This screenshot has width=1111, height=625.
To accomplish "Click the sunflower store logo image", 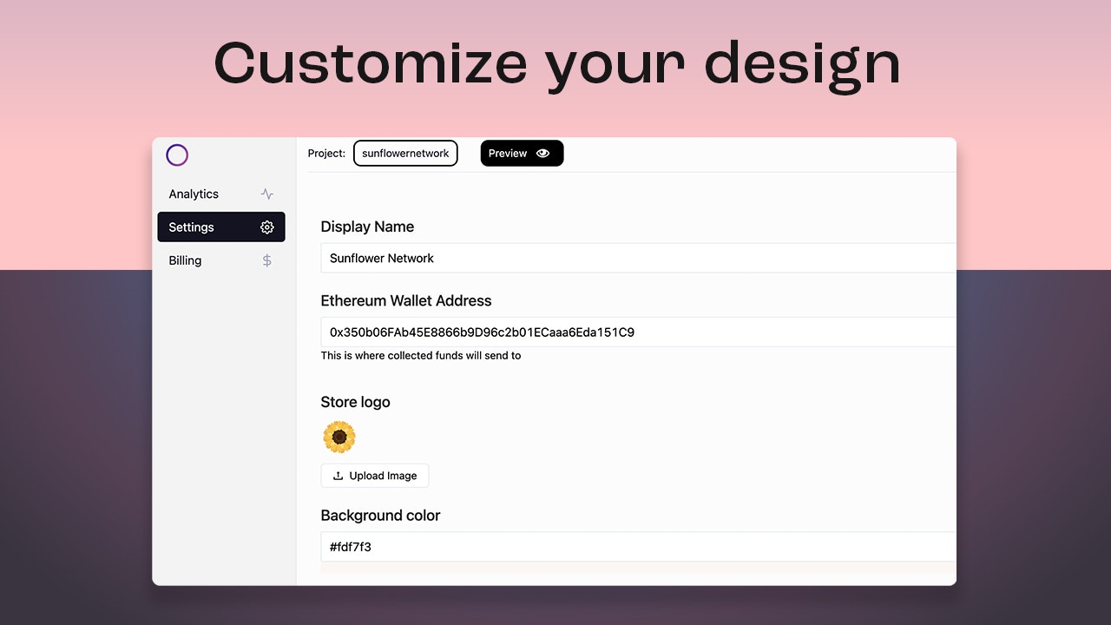I will (339, 437).
